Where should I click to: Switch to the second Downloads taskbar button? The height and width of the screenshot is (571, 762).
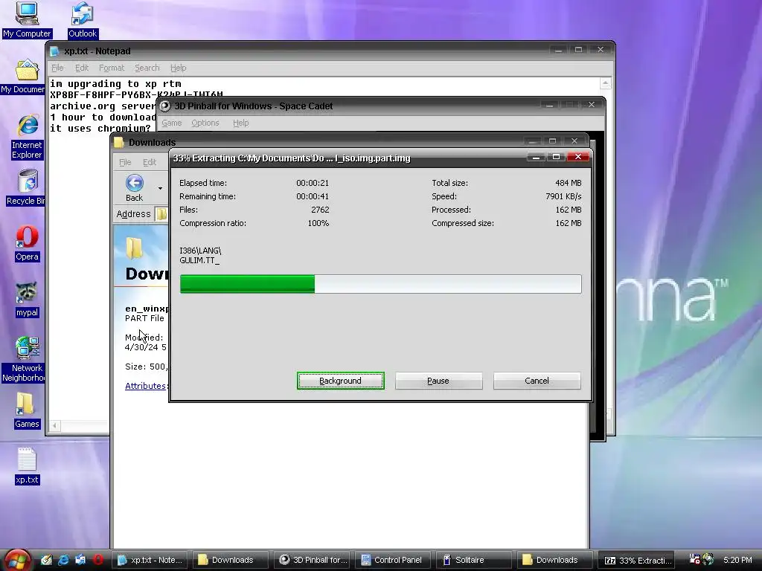(555, 560)
